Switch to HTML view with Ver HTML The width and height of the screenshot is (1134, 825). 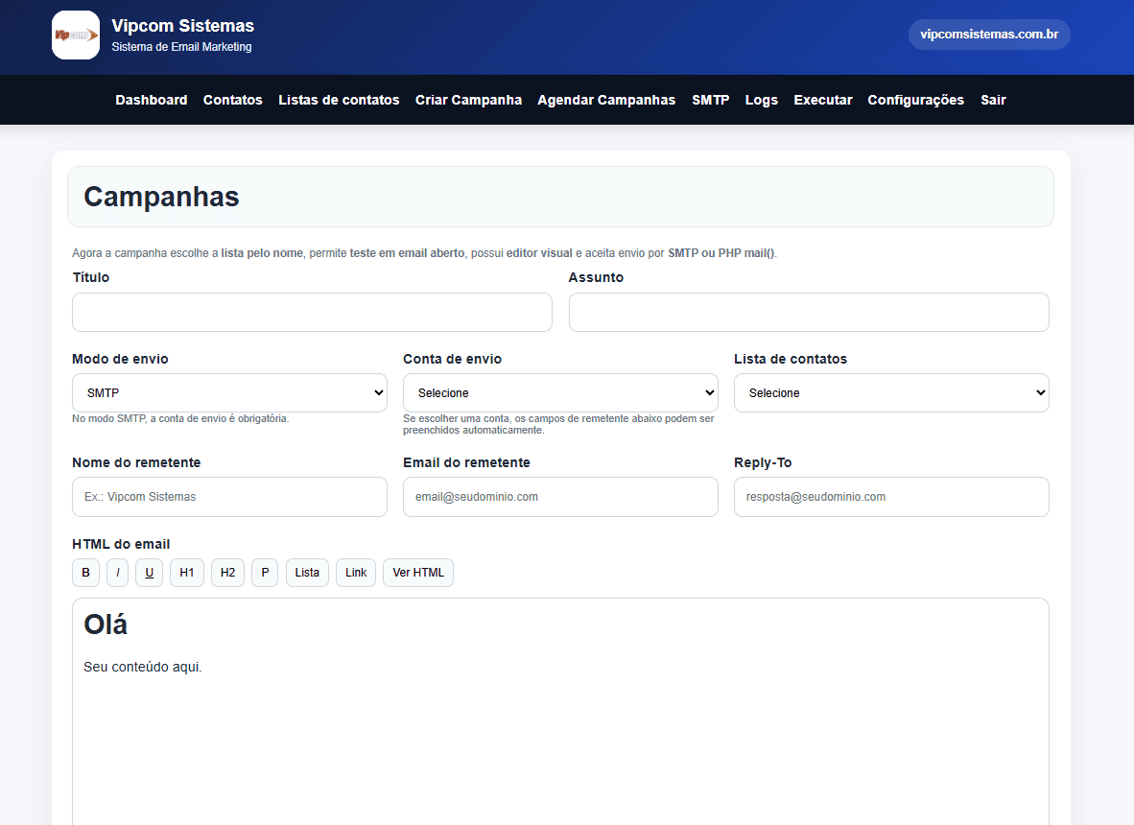coord(418,573)
